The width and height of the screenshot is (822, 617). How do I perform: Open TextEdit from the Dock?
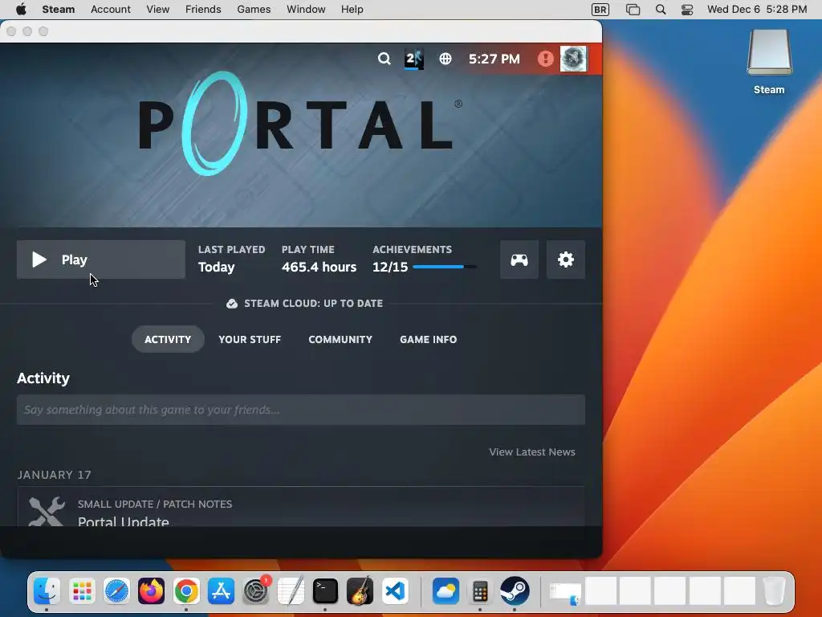pos(291,591)
